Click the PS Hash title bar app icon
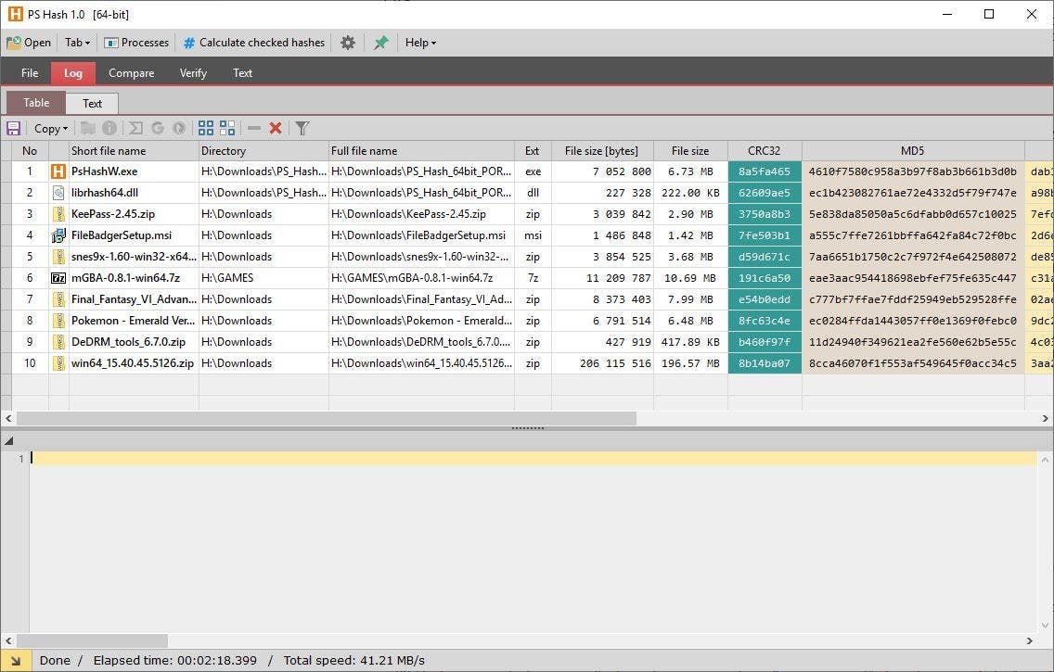This screenshot has width=1054, height=672. (15, 14)
